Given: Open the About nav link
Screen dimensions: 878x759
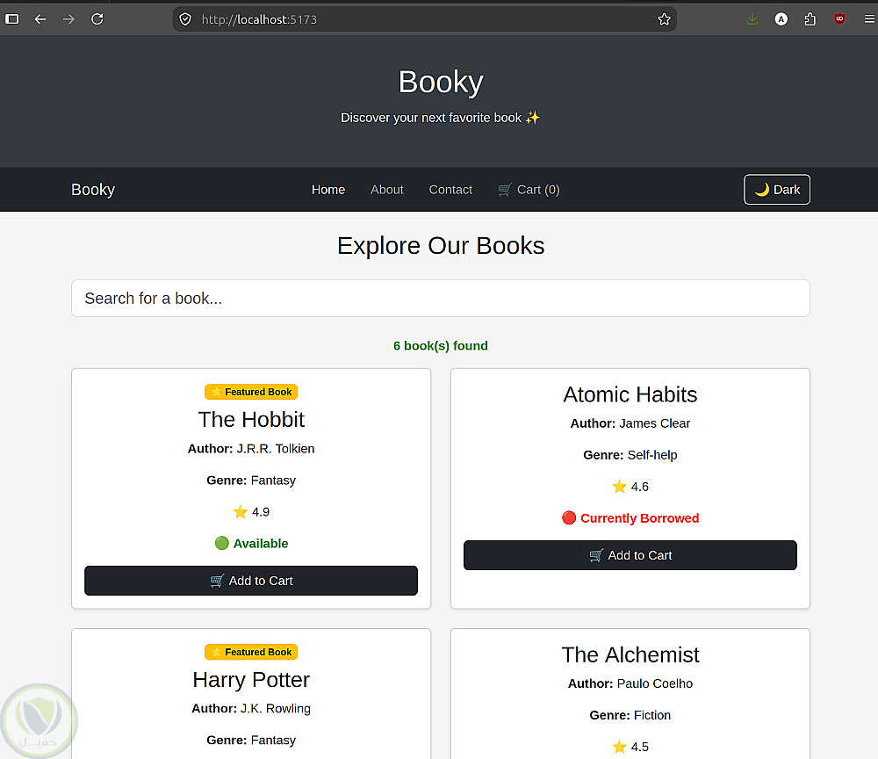Looking at the screenshot, I should click(387, 190).
